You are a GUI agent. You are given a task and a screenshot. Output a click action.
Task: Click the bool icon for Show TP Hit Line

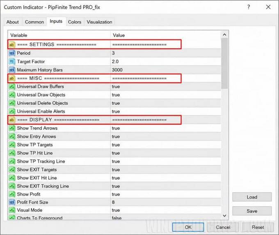12,153
